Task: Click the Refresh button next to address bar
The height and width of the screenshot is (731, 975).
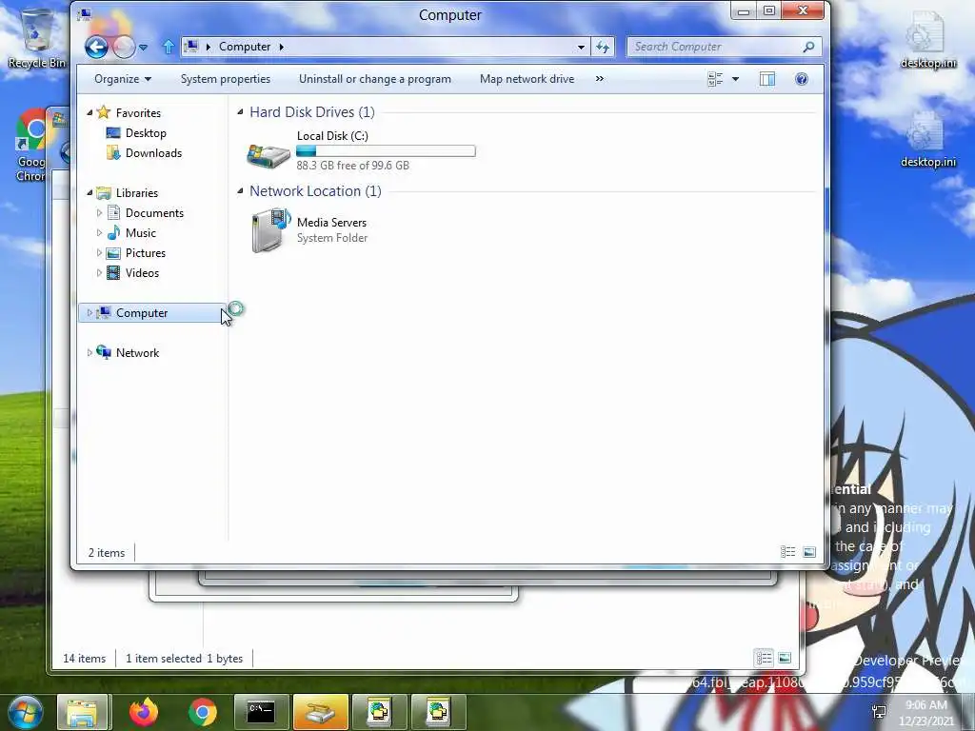Action: (x=603, y=47)
